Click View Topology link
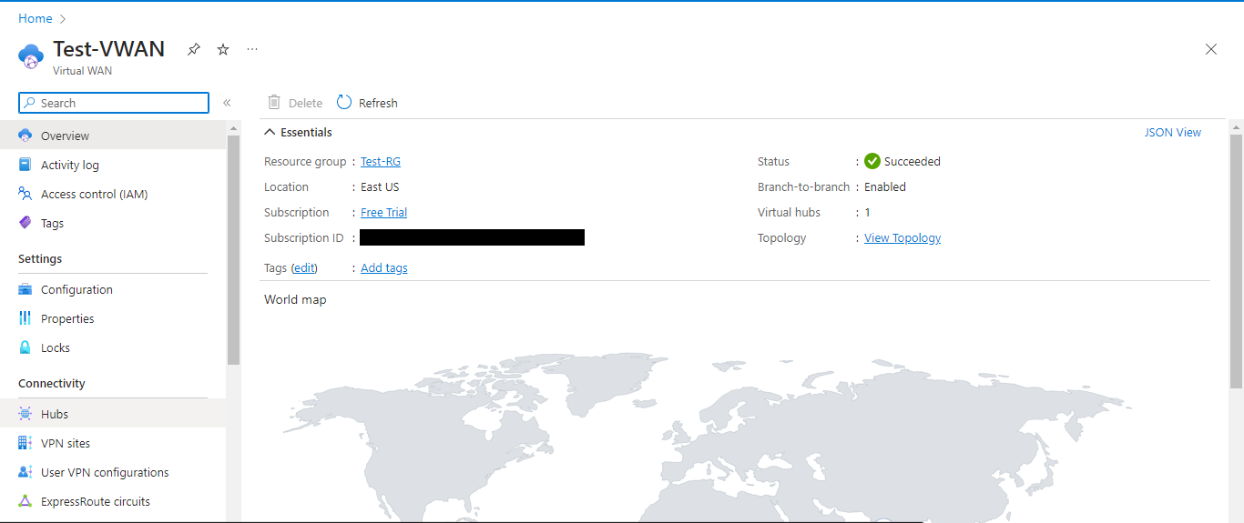The width and height of the screenshot is (1244, 523). pos(902,237)
